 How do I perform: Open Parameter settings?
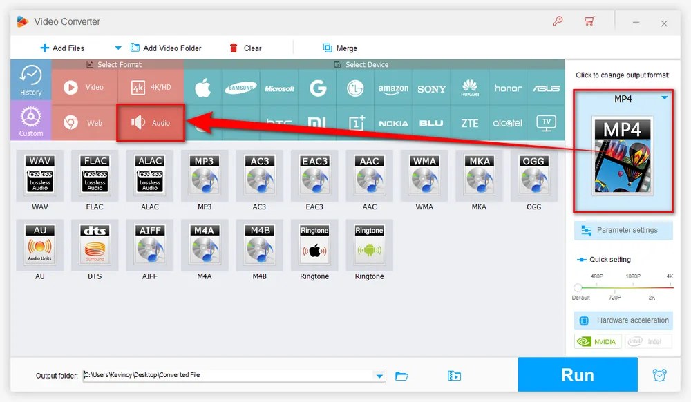click(x=623, y=230)
